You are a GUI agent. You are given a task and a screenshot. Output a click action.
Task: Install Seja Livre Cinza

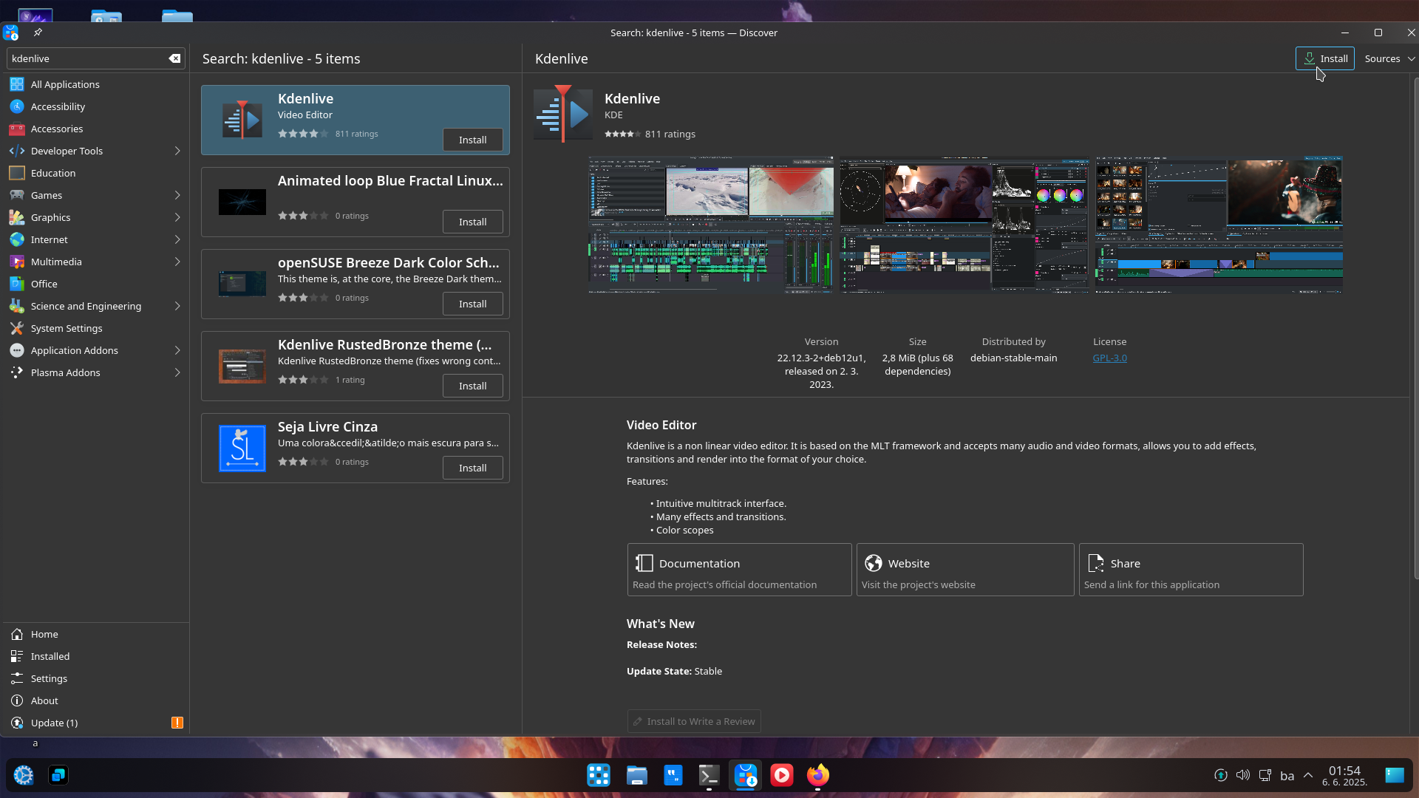[472, 468]
